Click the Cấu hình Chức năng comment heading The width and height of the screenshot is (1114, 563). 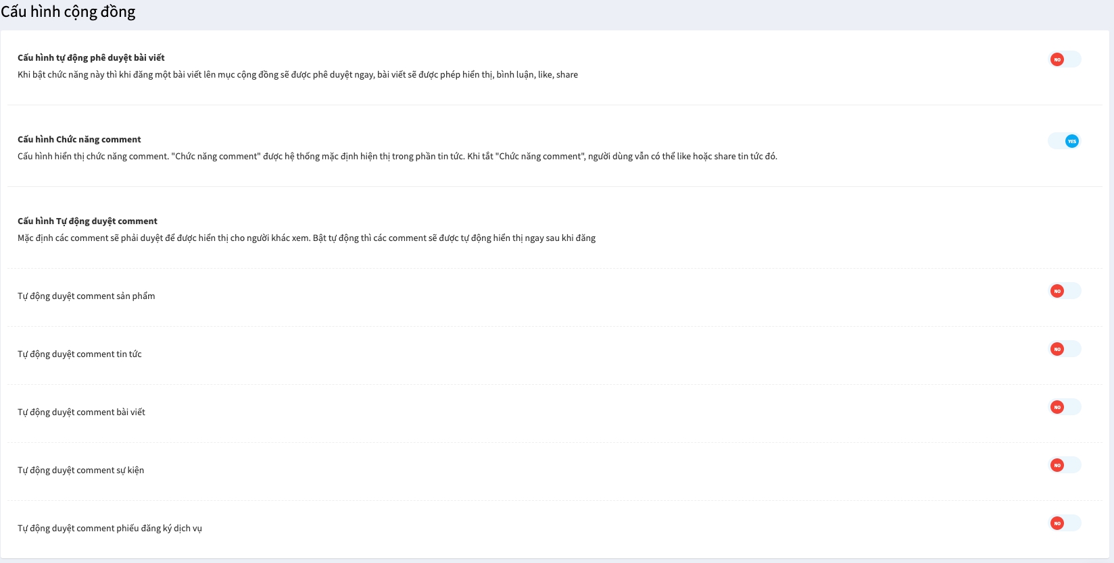pyautogui.click(x=79, y=140)
